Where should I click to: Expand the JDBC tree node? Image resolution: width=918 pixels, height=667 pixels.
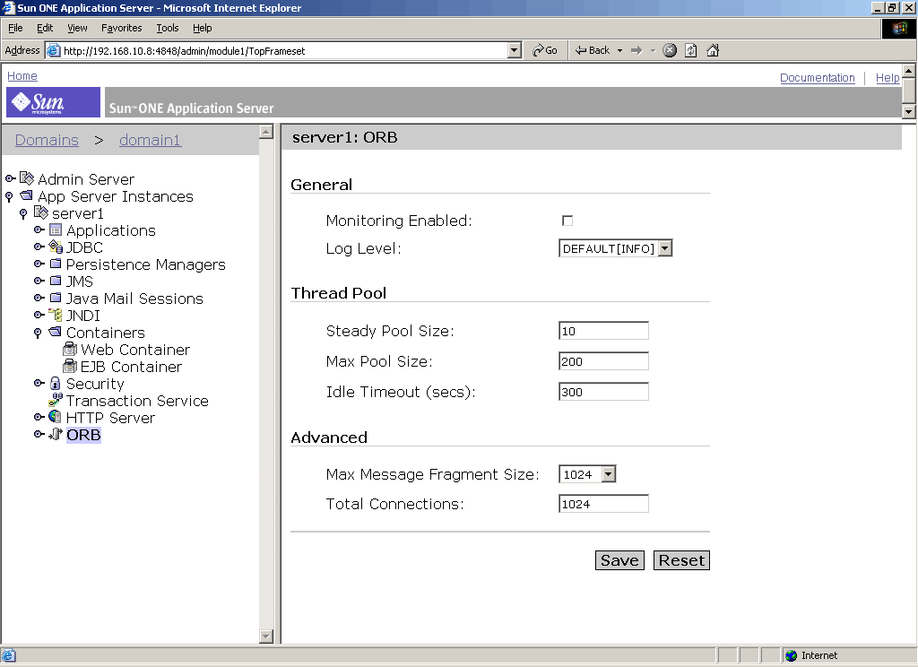[x=39, y=247]
